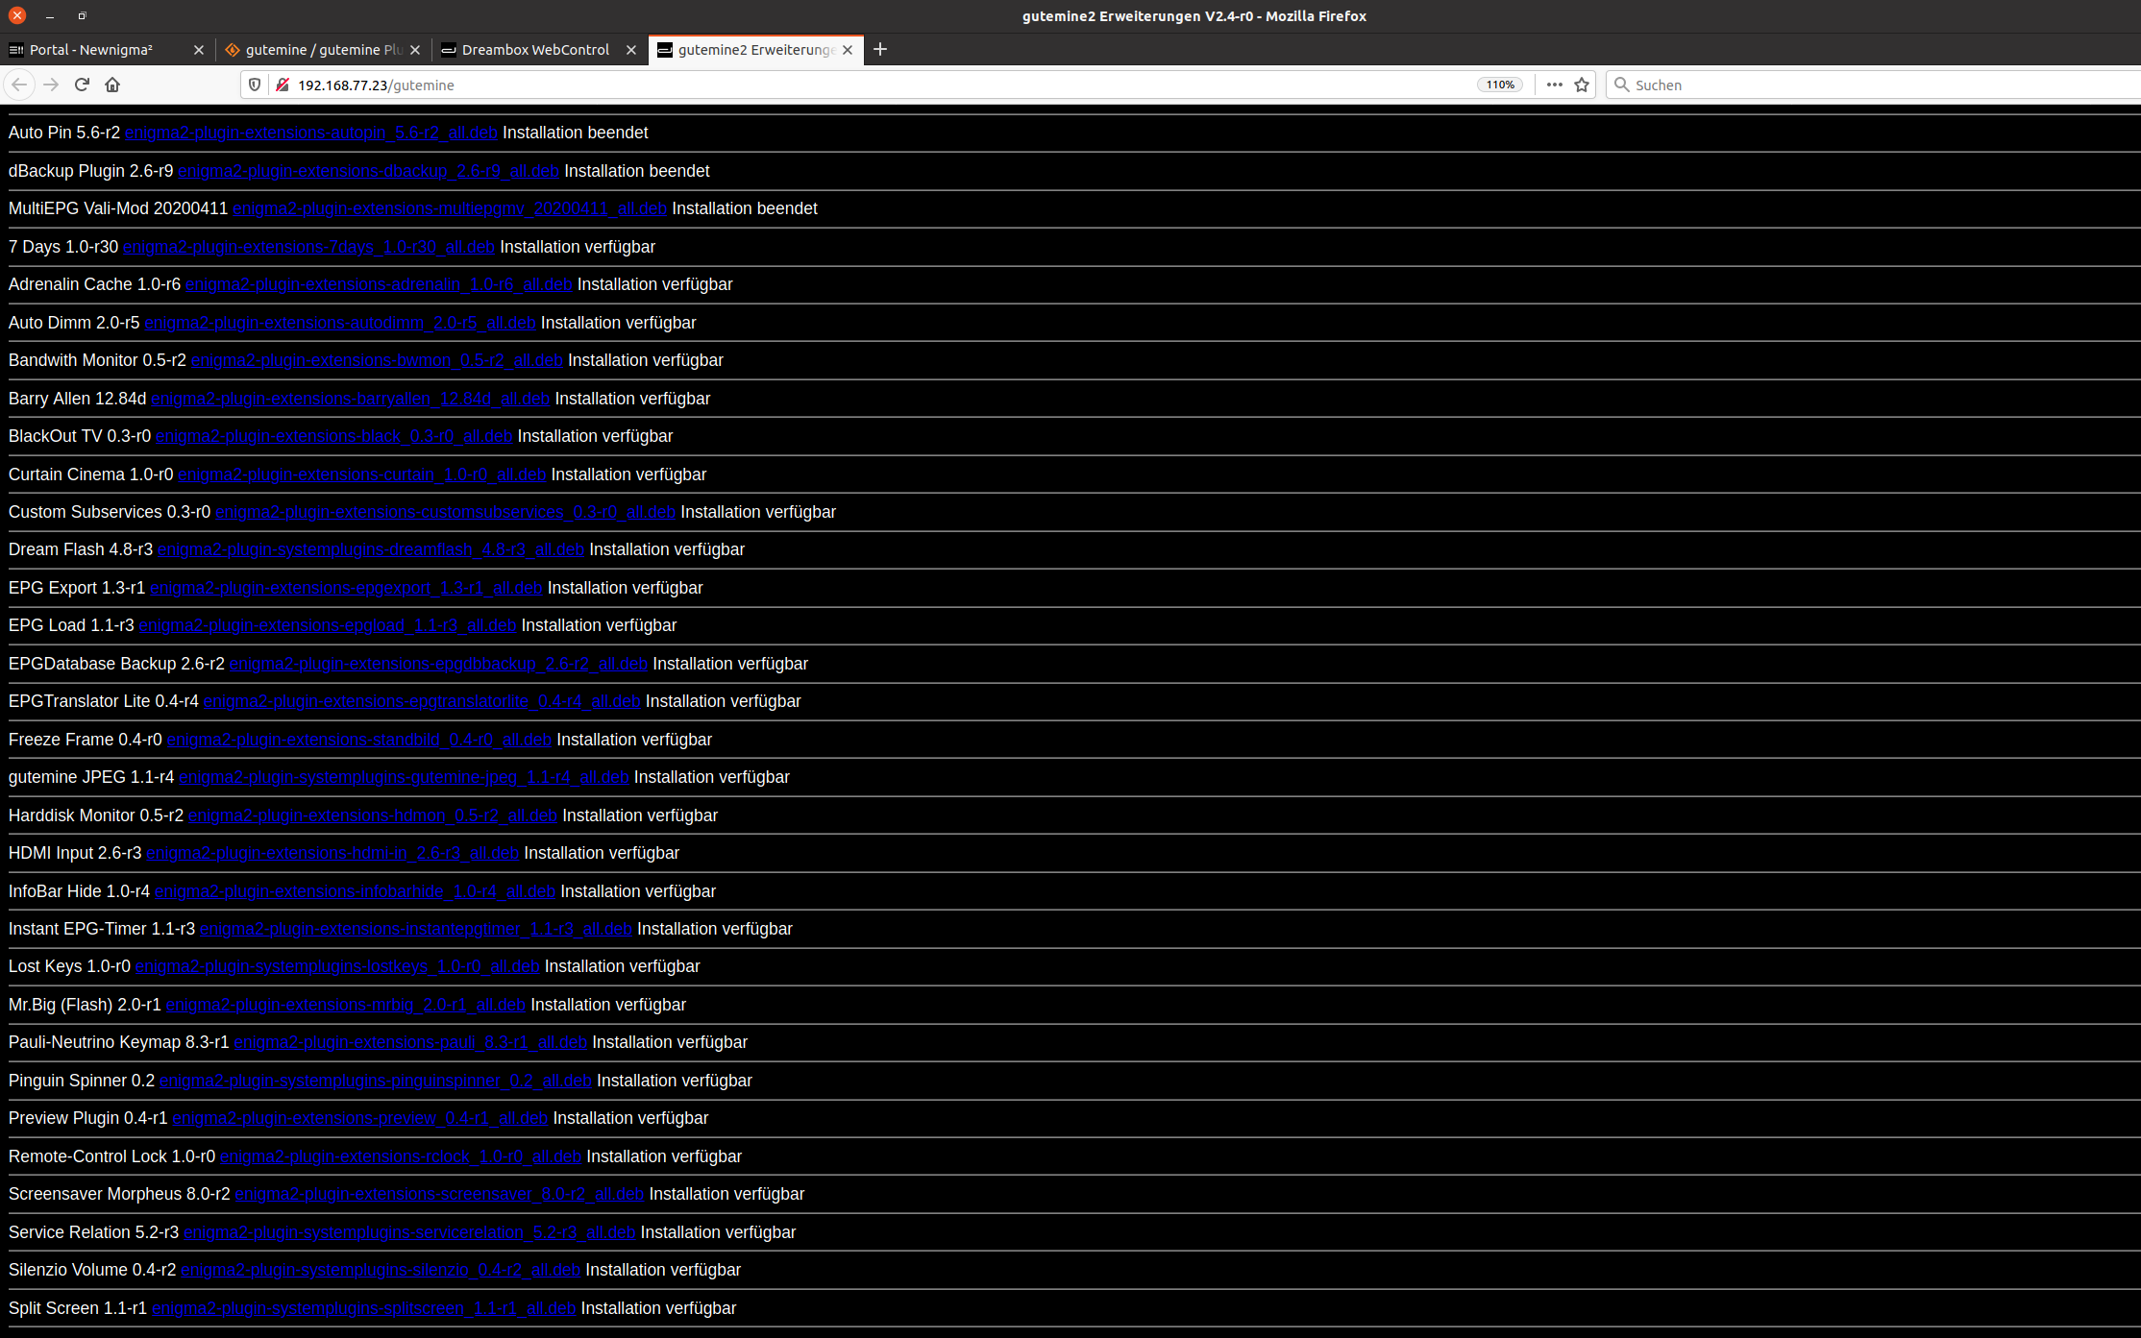Image resolution: width=2141 pixels, height=1338 pixels.
Task: Click the forward navigation arrow
Action: point(51,85)
